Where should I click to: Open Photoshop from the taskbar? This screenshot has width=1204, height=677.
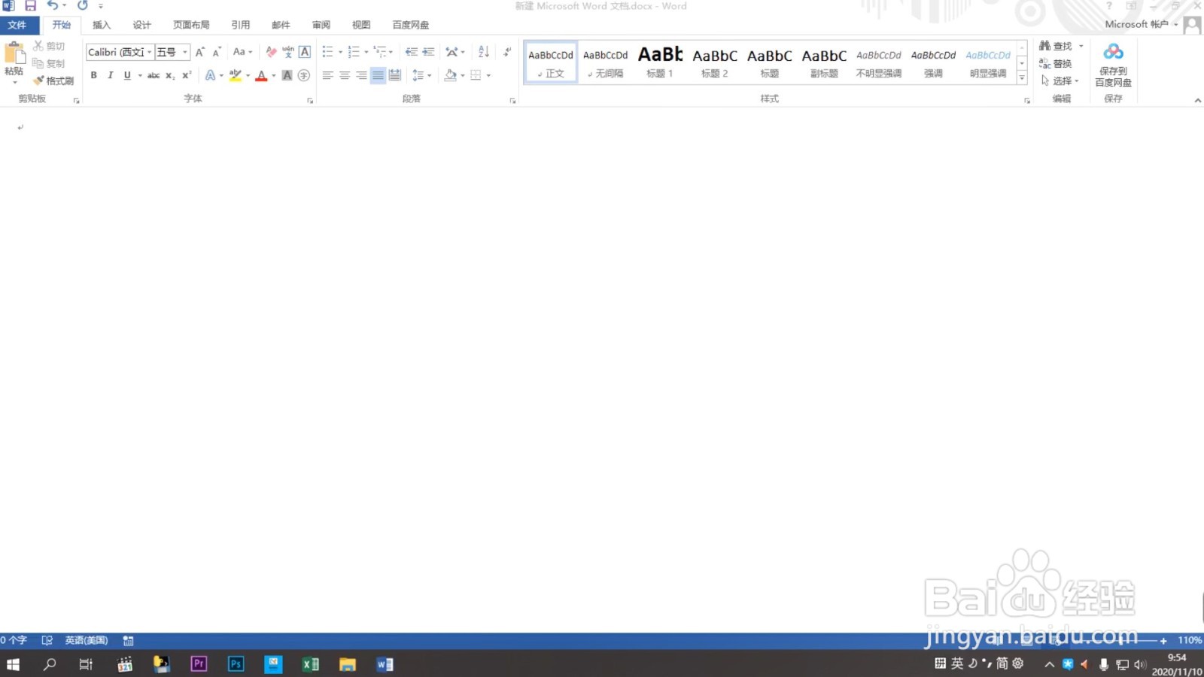[x=236, y=663]
